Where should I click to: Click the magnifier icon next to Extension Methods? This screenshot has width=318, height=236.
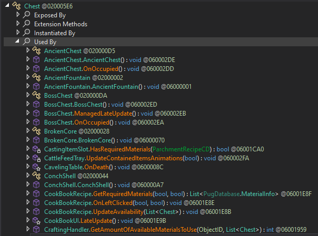click(x=27, y=24)
